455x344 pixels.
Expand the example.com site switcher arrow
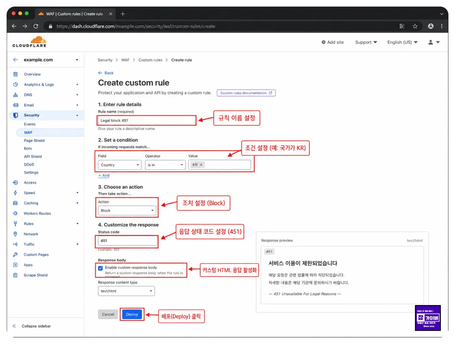pyautogui.click(x=77, y=60)
